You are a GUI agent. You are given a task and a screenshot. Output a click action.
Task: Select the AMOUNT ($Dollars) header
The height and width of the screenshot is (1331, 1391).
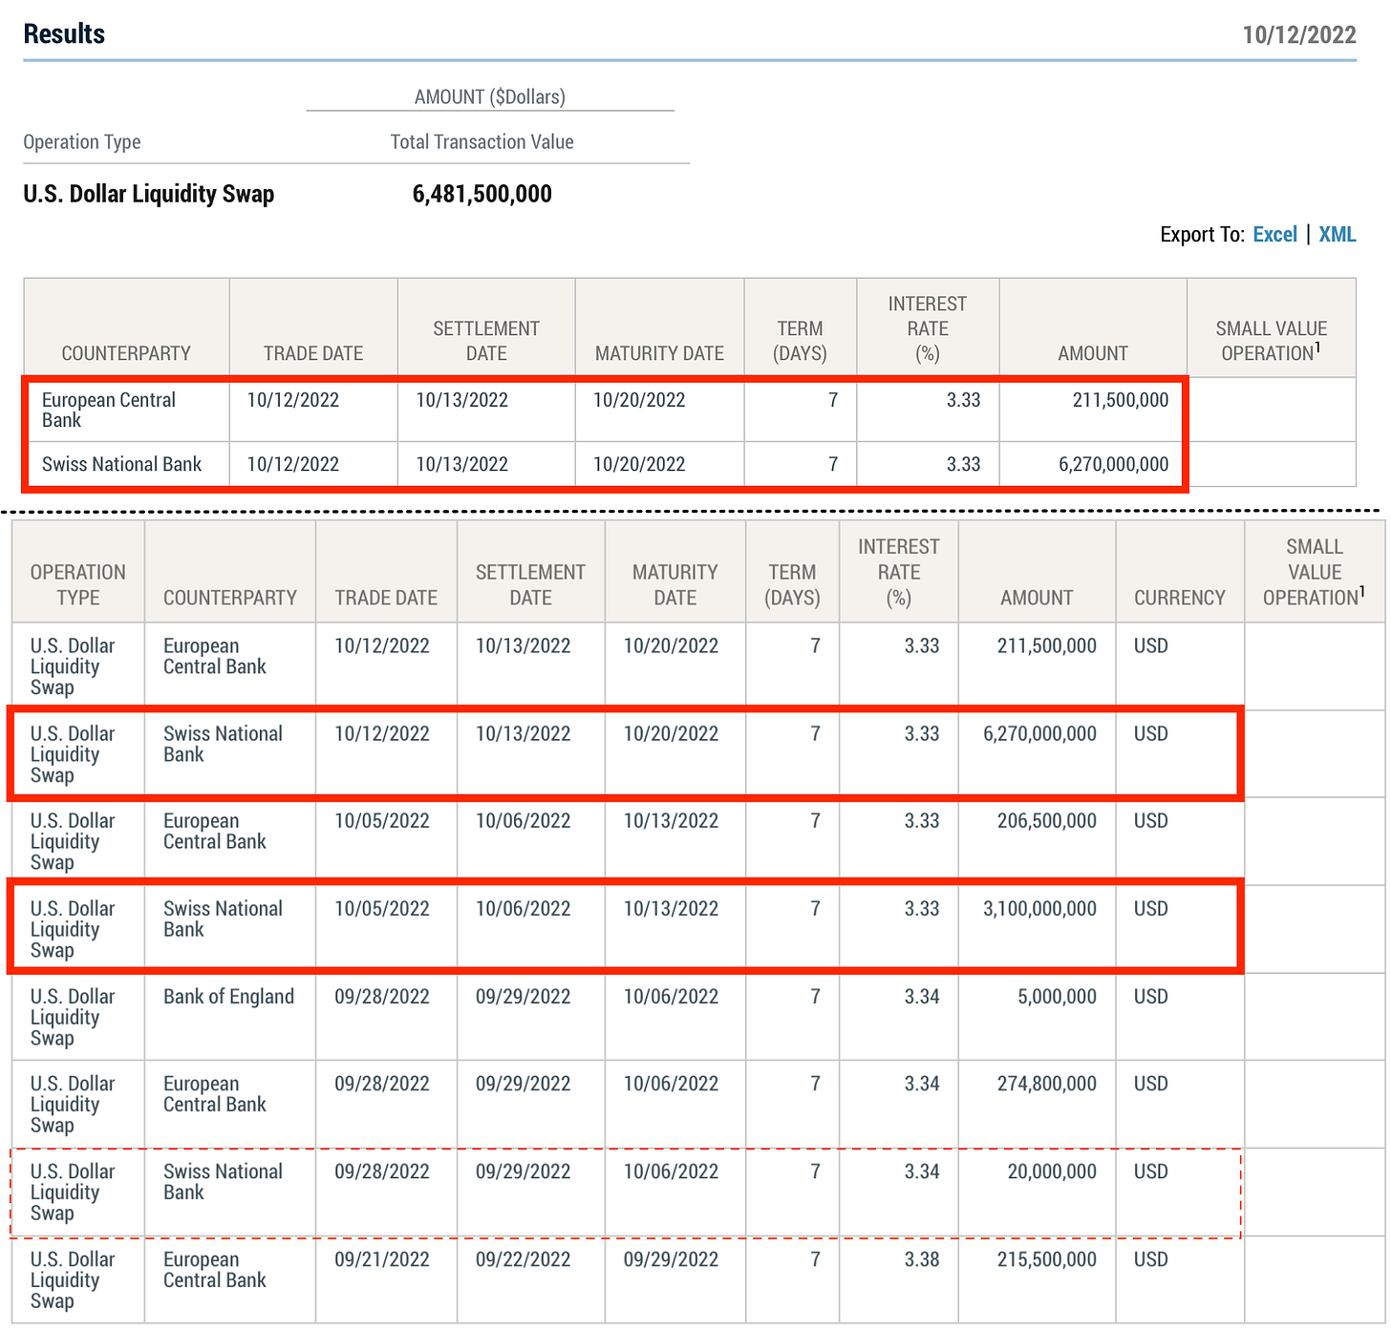[x=490, y=97]
